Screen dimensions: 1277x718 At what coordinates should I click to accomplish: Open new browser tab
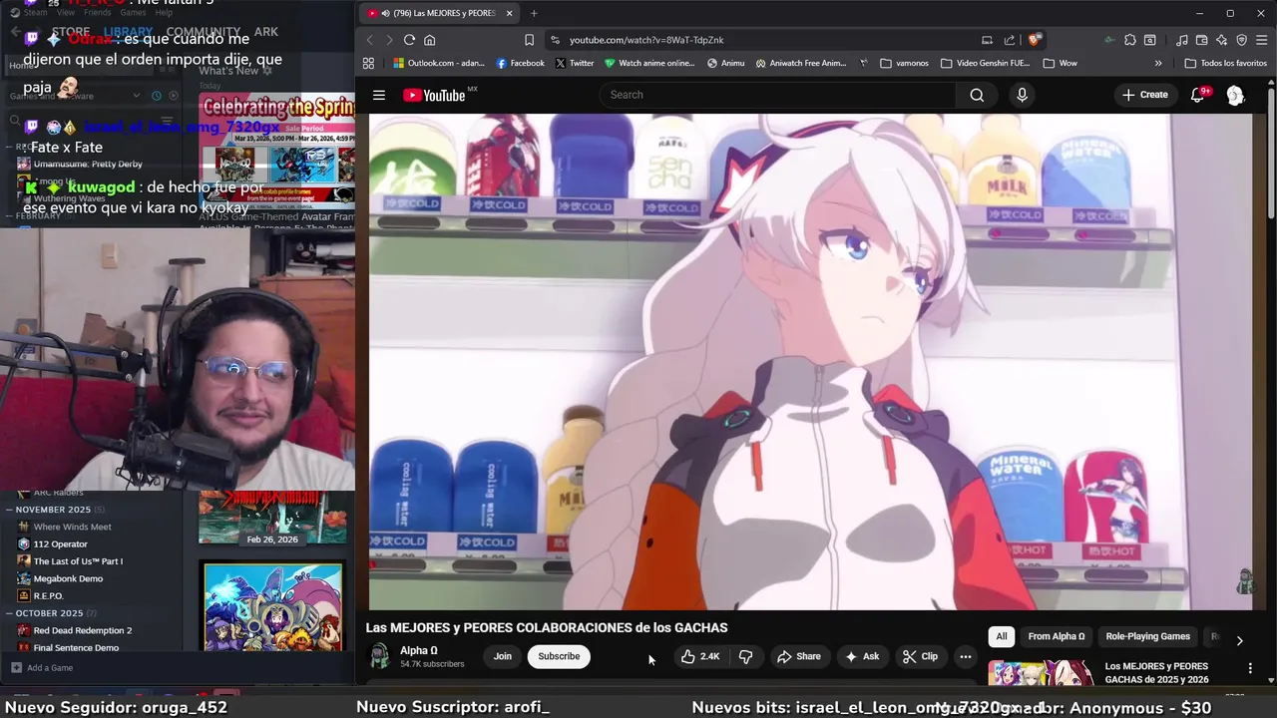(534, 13)
